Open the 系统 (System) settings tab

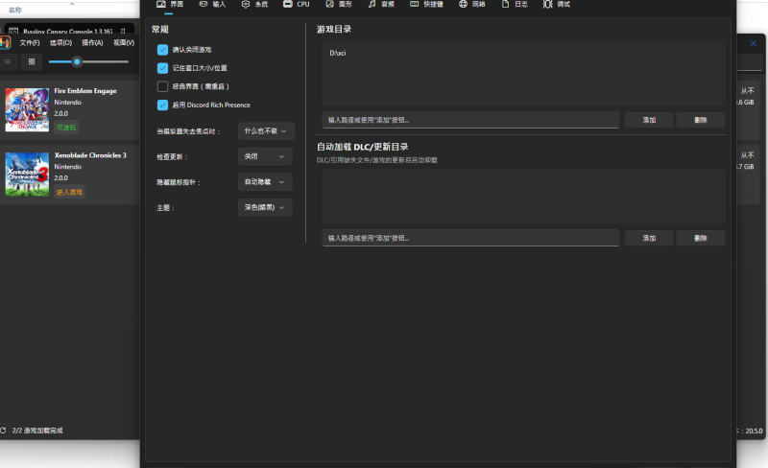[x=254, y=5]
